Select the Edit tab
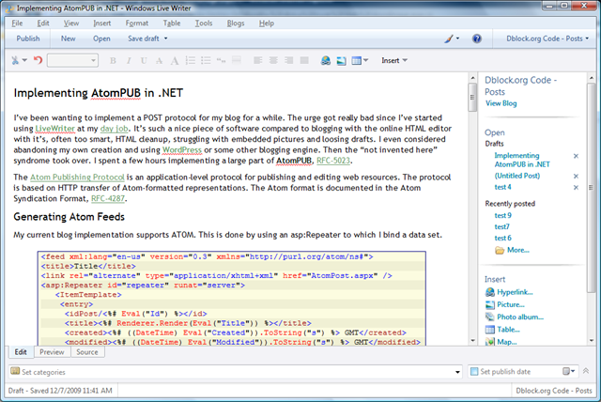601x402 pixels. [x=21, y=352]
